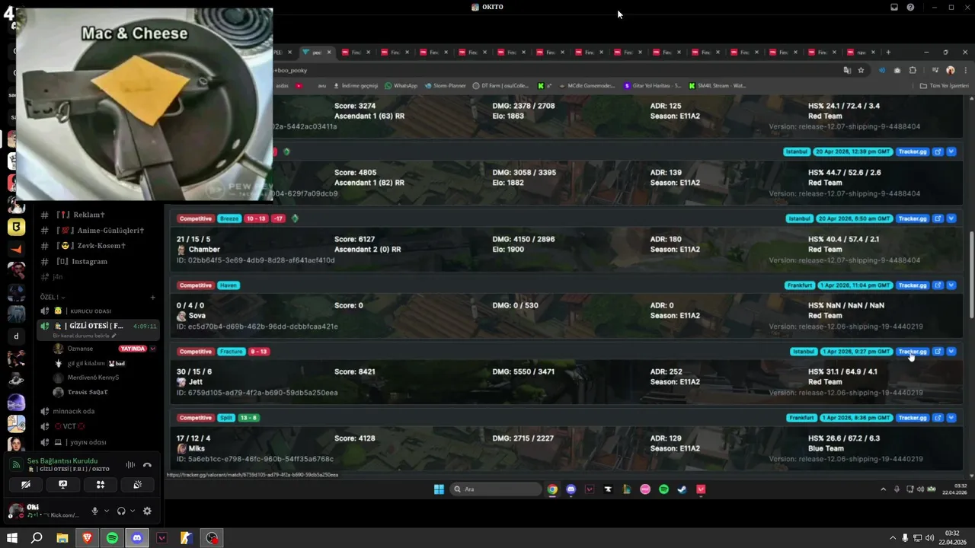Toggle the Discord camera button
The image size is (975, 548).
[x=26, y=484]
